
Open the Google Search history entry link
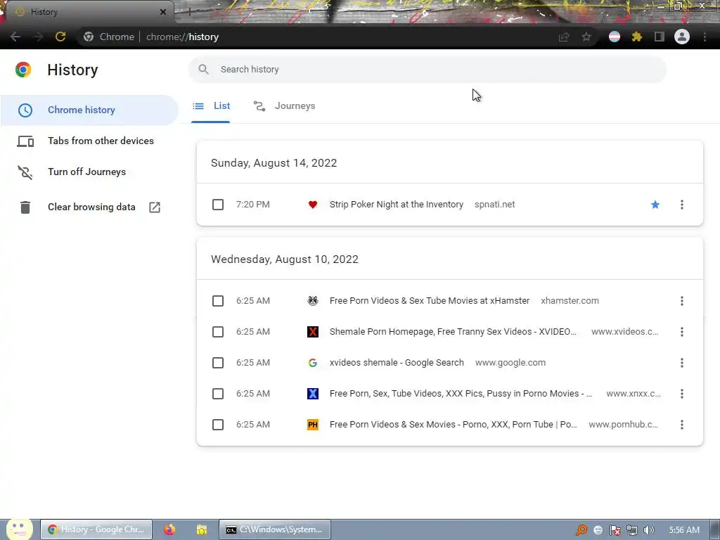[397, 363]
